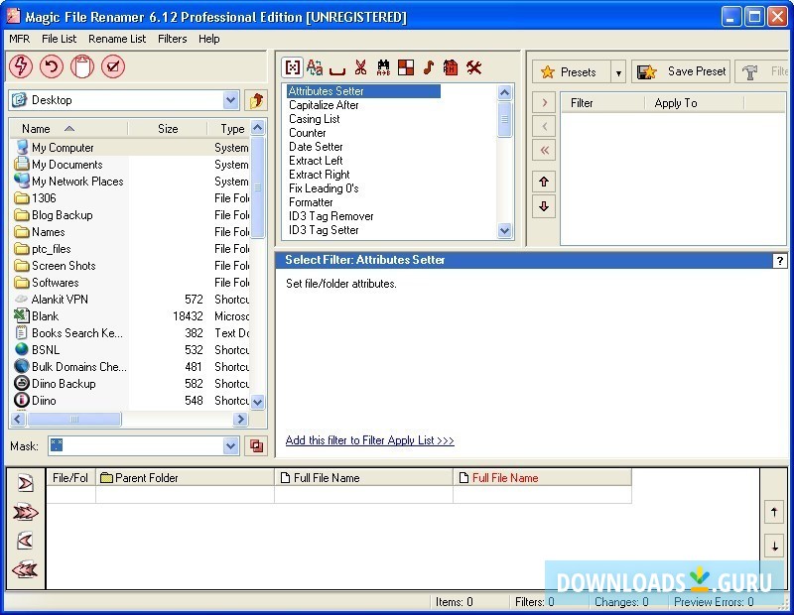The width and height of the screenshot is (794, 615).
Task: Click the folder-up icon beside Desktop
Action: pyautogui.click(x=256, y=100)
